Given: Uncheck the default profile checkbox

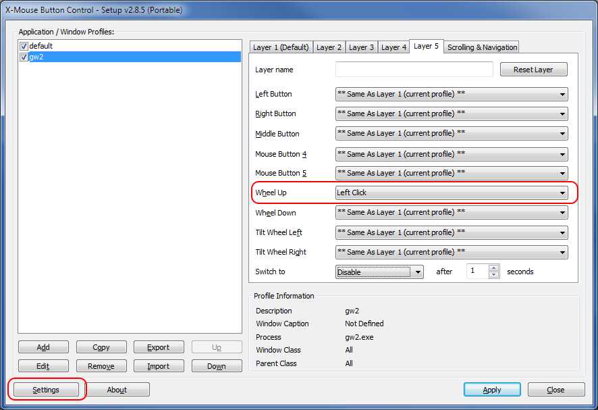Looking at the screenshot, I should [24, 46].
